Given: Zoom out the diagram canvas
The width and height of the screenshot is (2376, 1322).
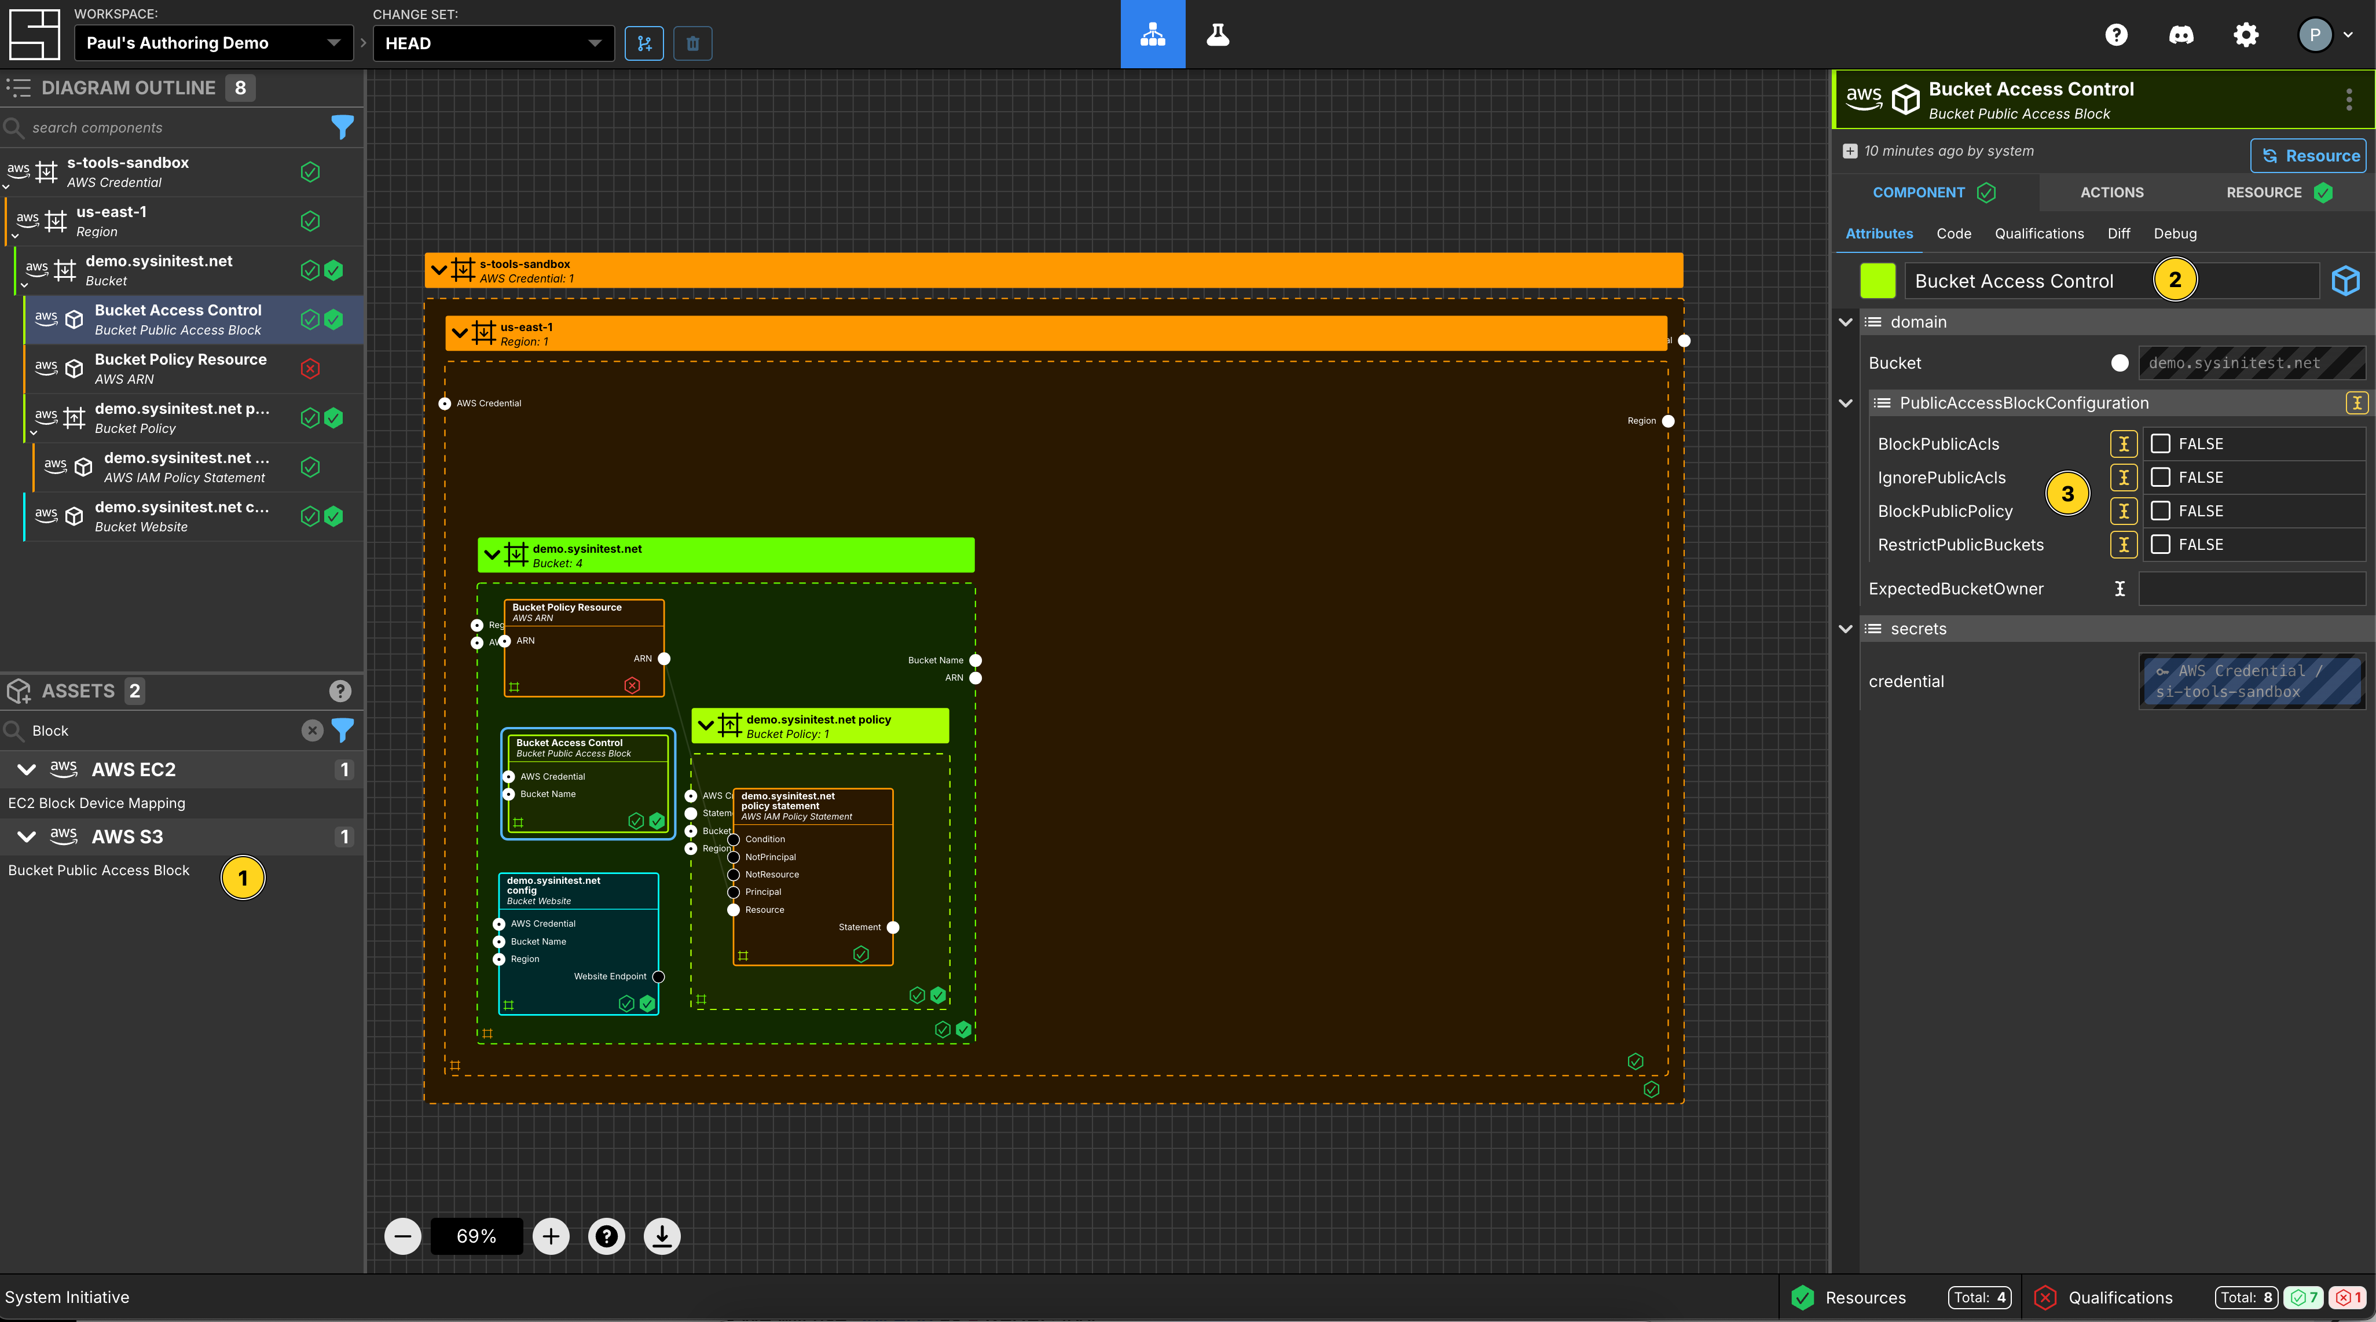Looking at the screenshot, I should coord(403,1236).
